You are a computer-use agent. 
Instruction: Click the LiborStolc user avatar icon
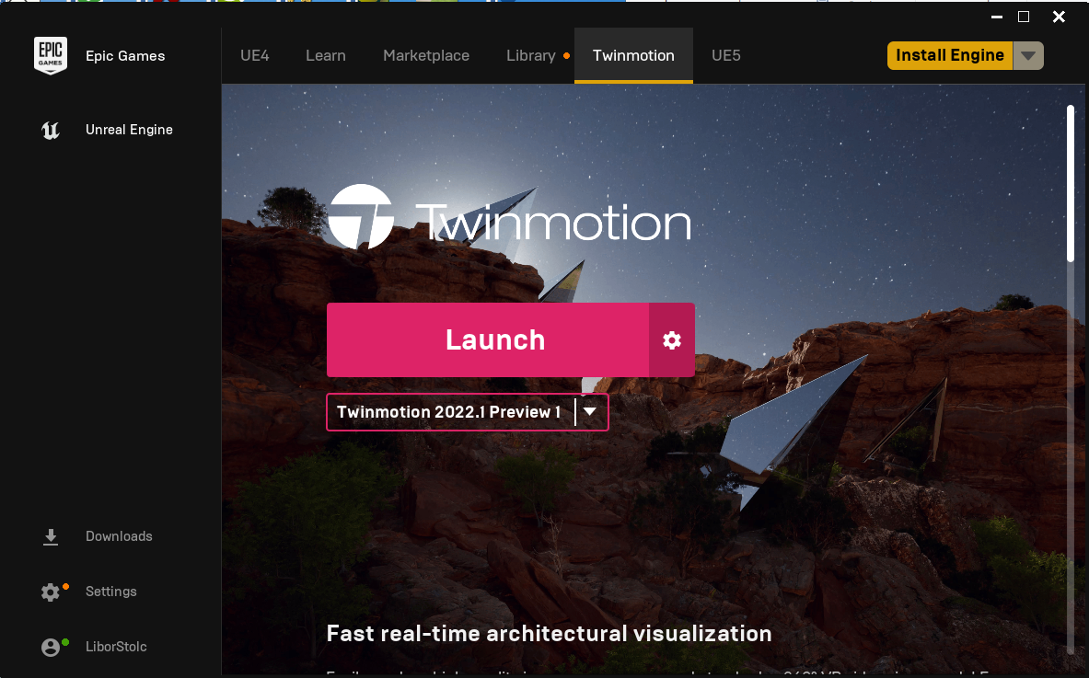pyautogui.click(x=50, y=647)
